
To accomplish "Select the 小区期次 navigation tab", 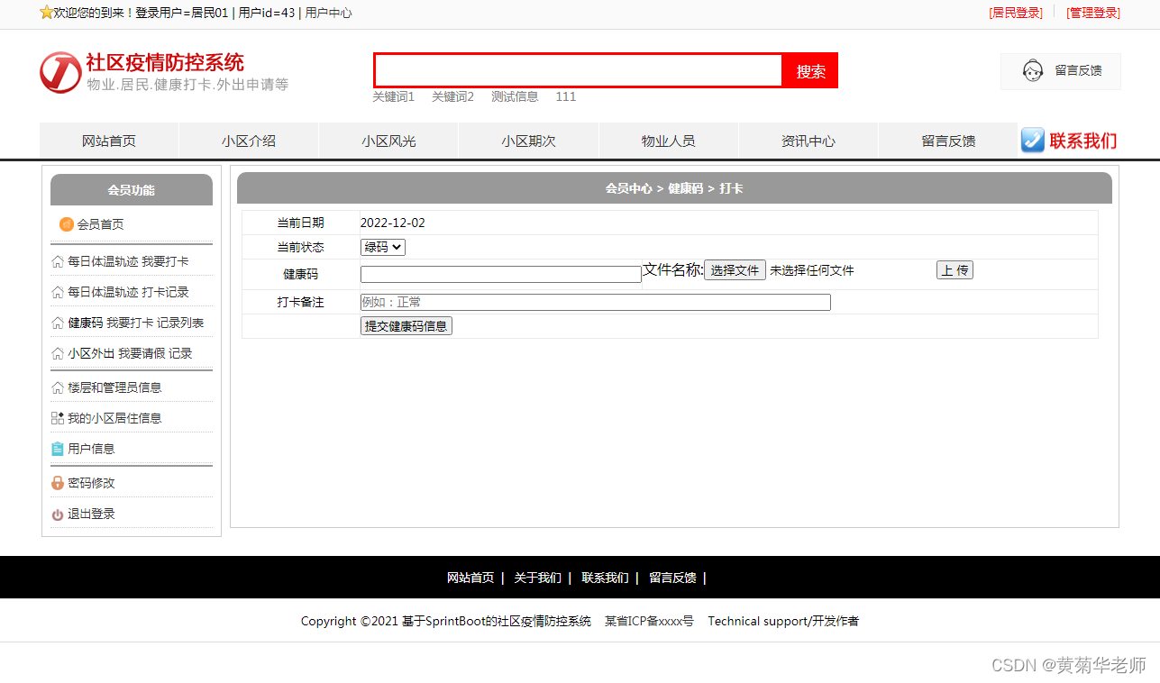I will [528, 141].
